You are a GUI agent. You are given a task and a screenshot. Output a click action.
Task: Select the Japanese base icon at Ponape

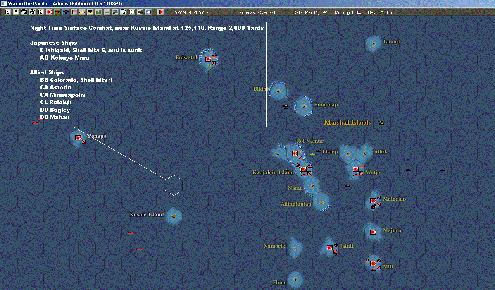click(x=78, y=138)
